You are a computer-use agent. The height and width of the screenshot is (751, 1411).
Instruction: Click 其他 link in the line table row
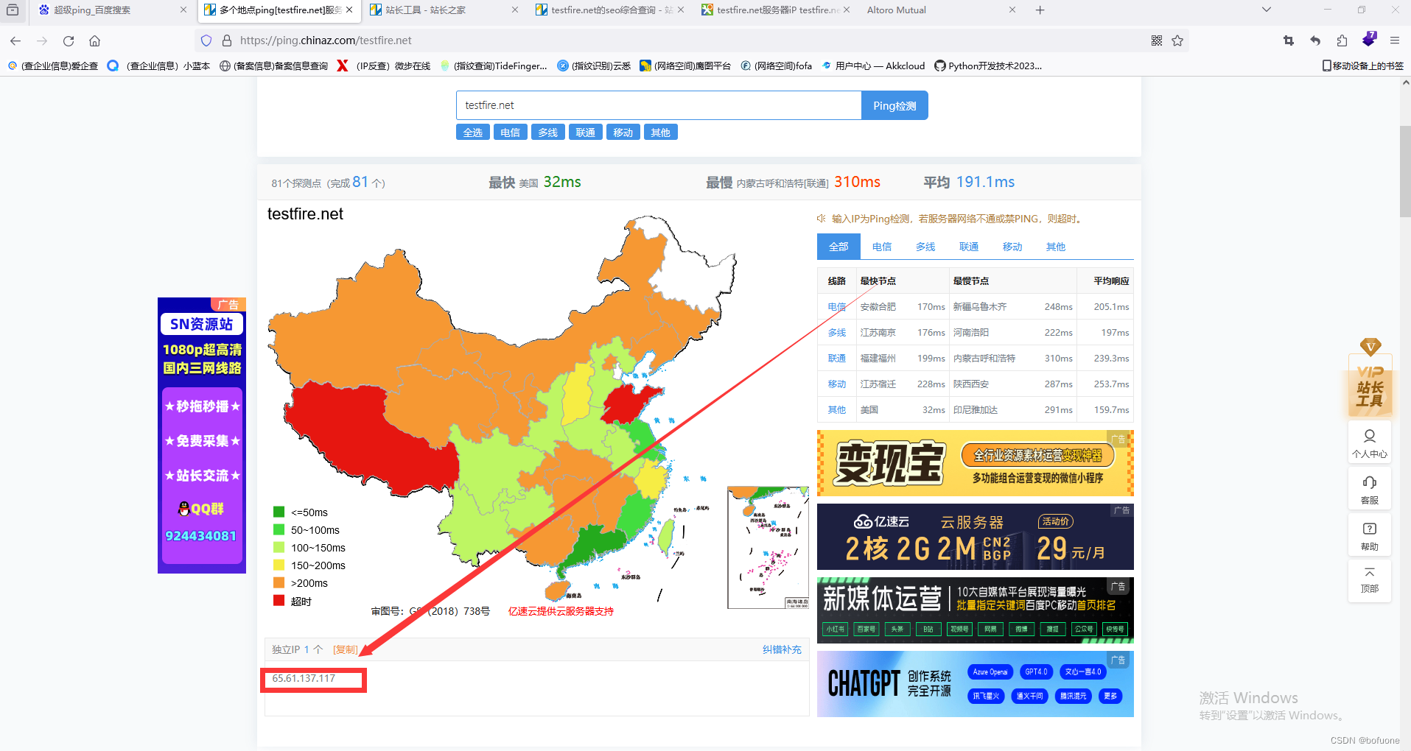pos(837,410)
